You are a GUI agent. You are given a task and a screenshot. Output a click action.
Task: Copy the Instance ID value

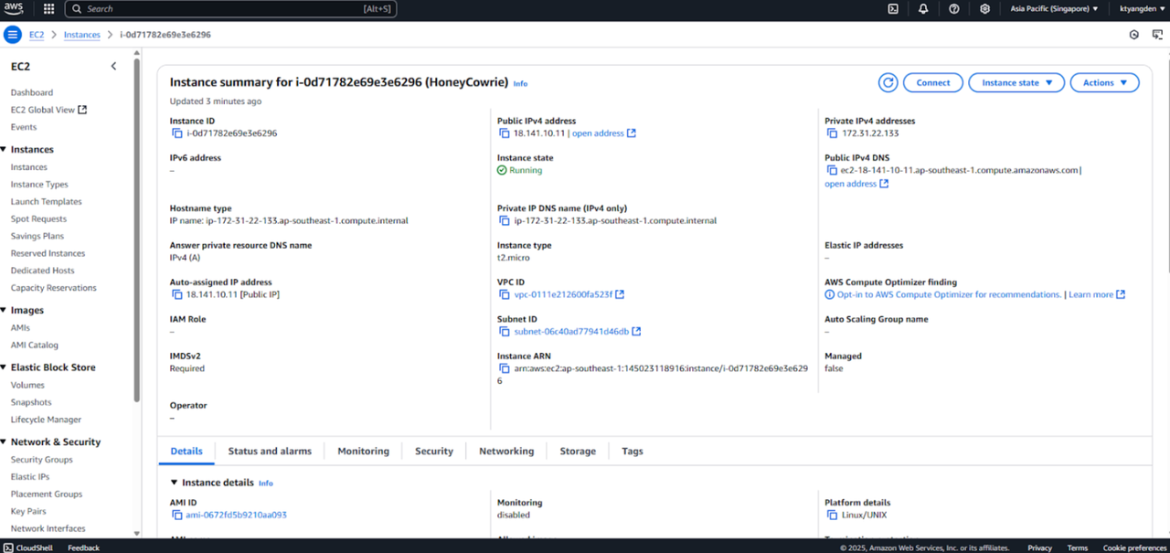[177, 133]
